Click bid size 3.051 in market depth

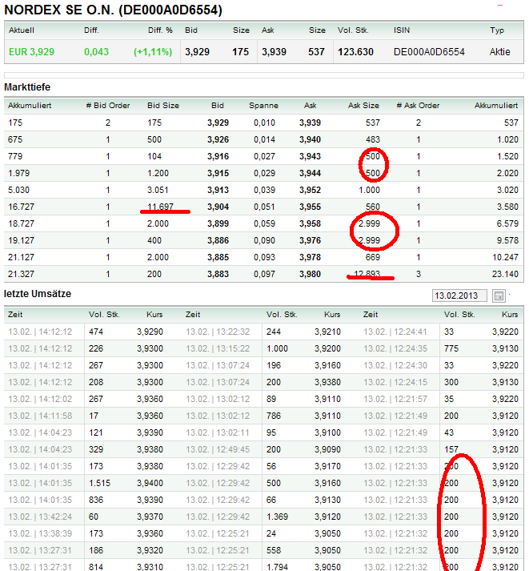coord(158,190)
